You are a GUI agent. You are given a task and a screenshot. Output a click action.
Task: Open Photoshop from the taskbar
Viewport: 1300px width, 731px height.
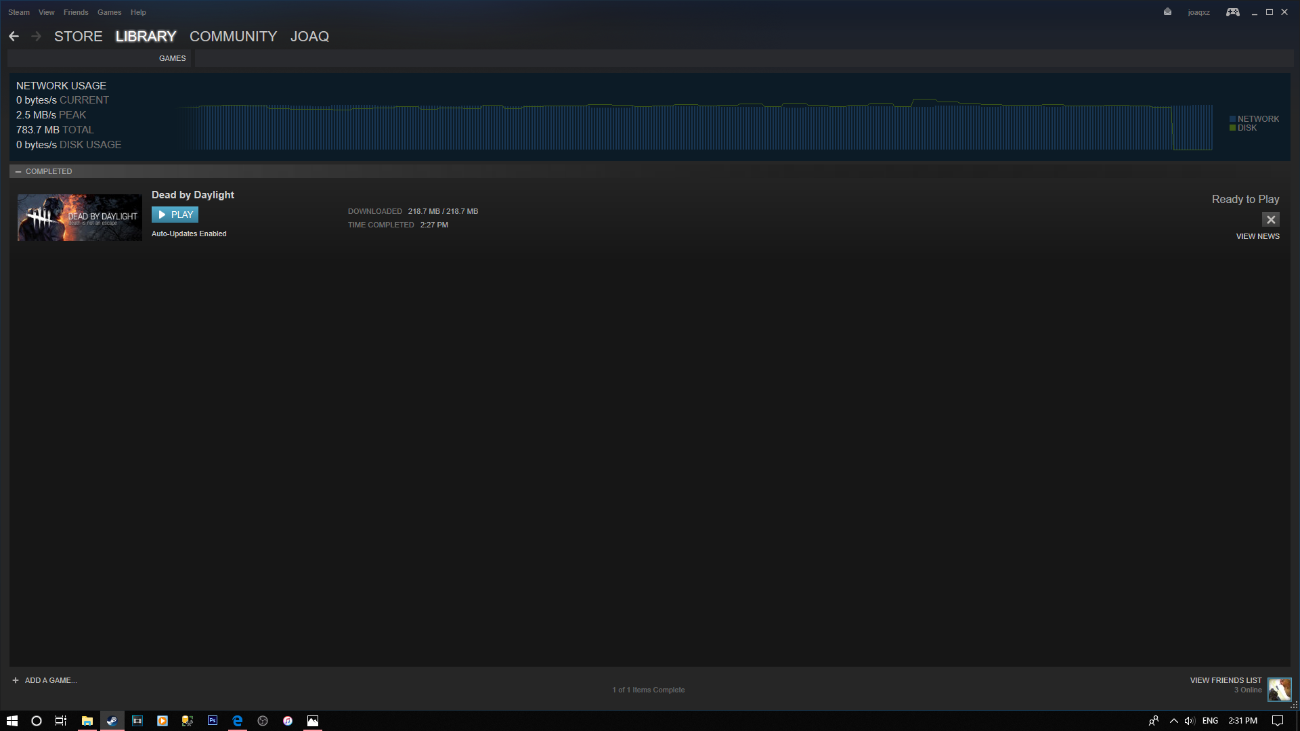point(213,721)
